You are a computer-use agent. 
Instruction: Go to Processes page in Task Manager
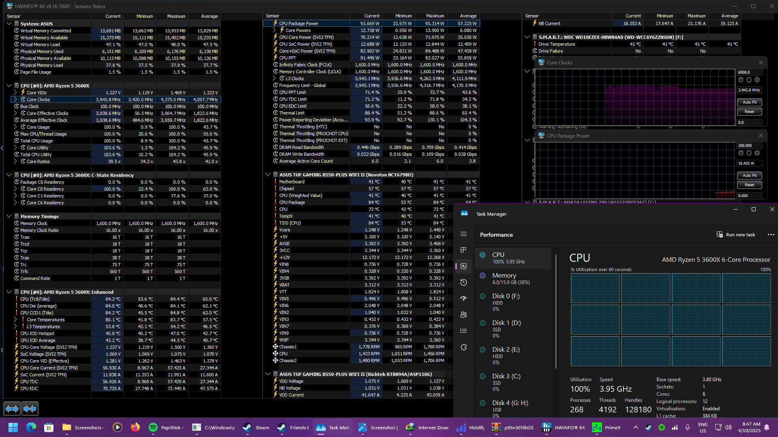point(464,250)
